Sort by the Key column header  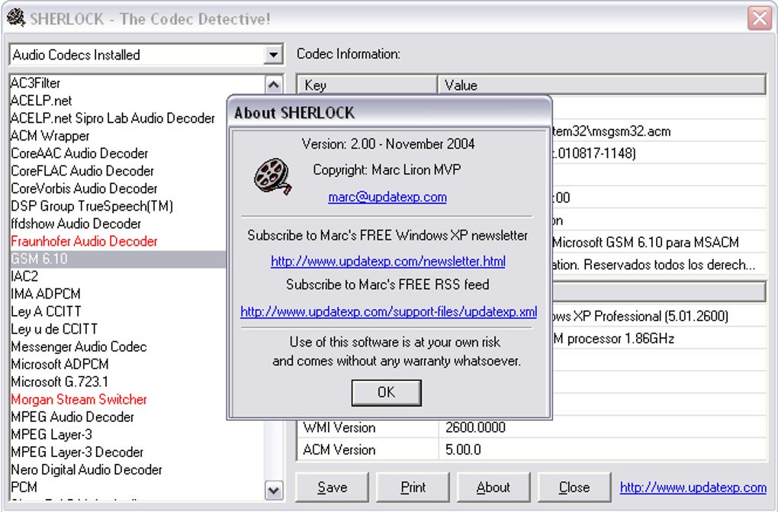pos(367,85)
